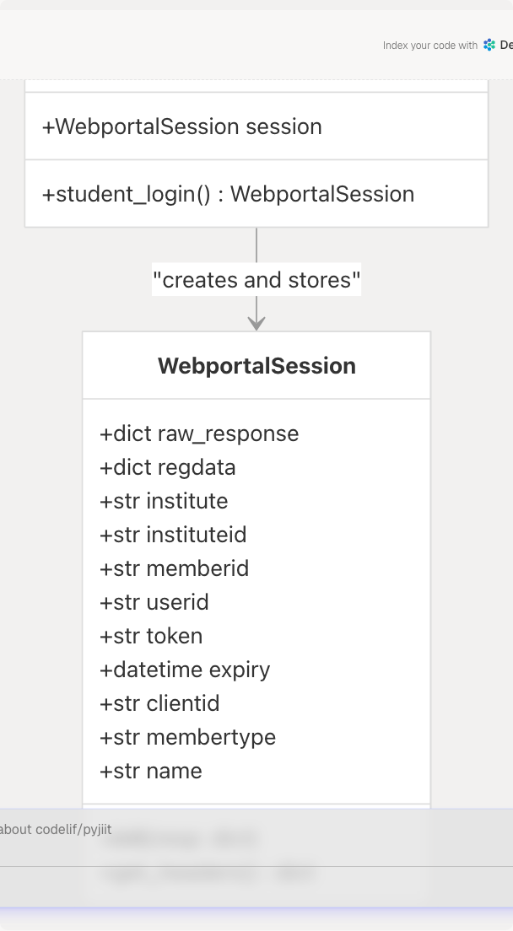
Task: Click the "+str token" attribute line
Action: pos(151,636)
